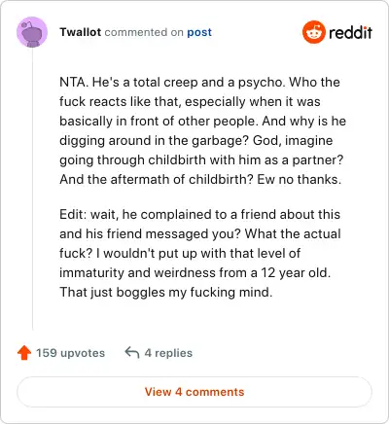Click the '159 upvotes' count
The image size is (389, 424).
(70, 353)
